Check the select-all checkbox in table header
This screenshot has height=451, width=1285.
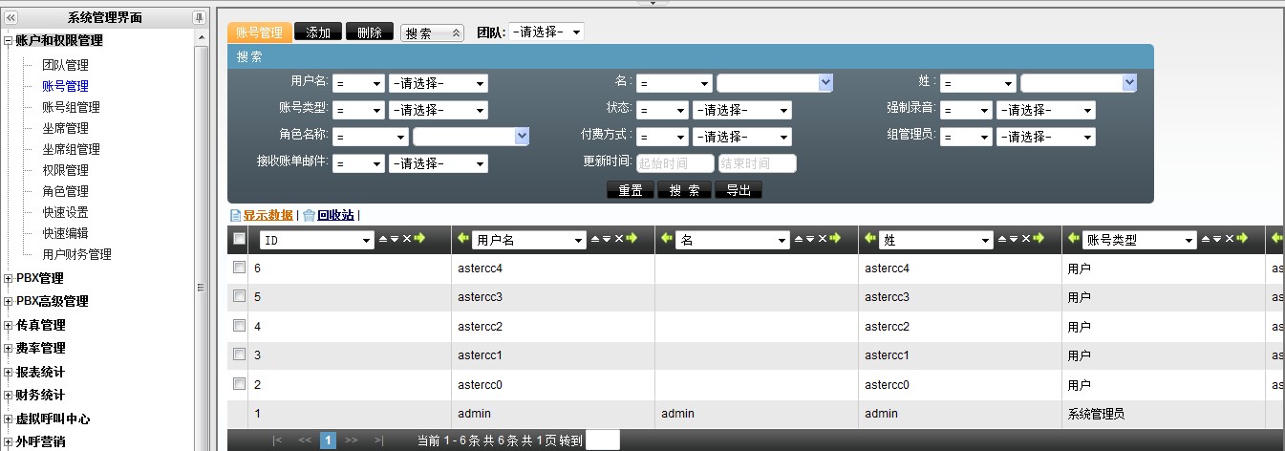click(x=239, y=239)
